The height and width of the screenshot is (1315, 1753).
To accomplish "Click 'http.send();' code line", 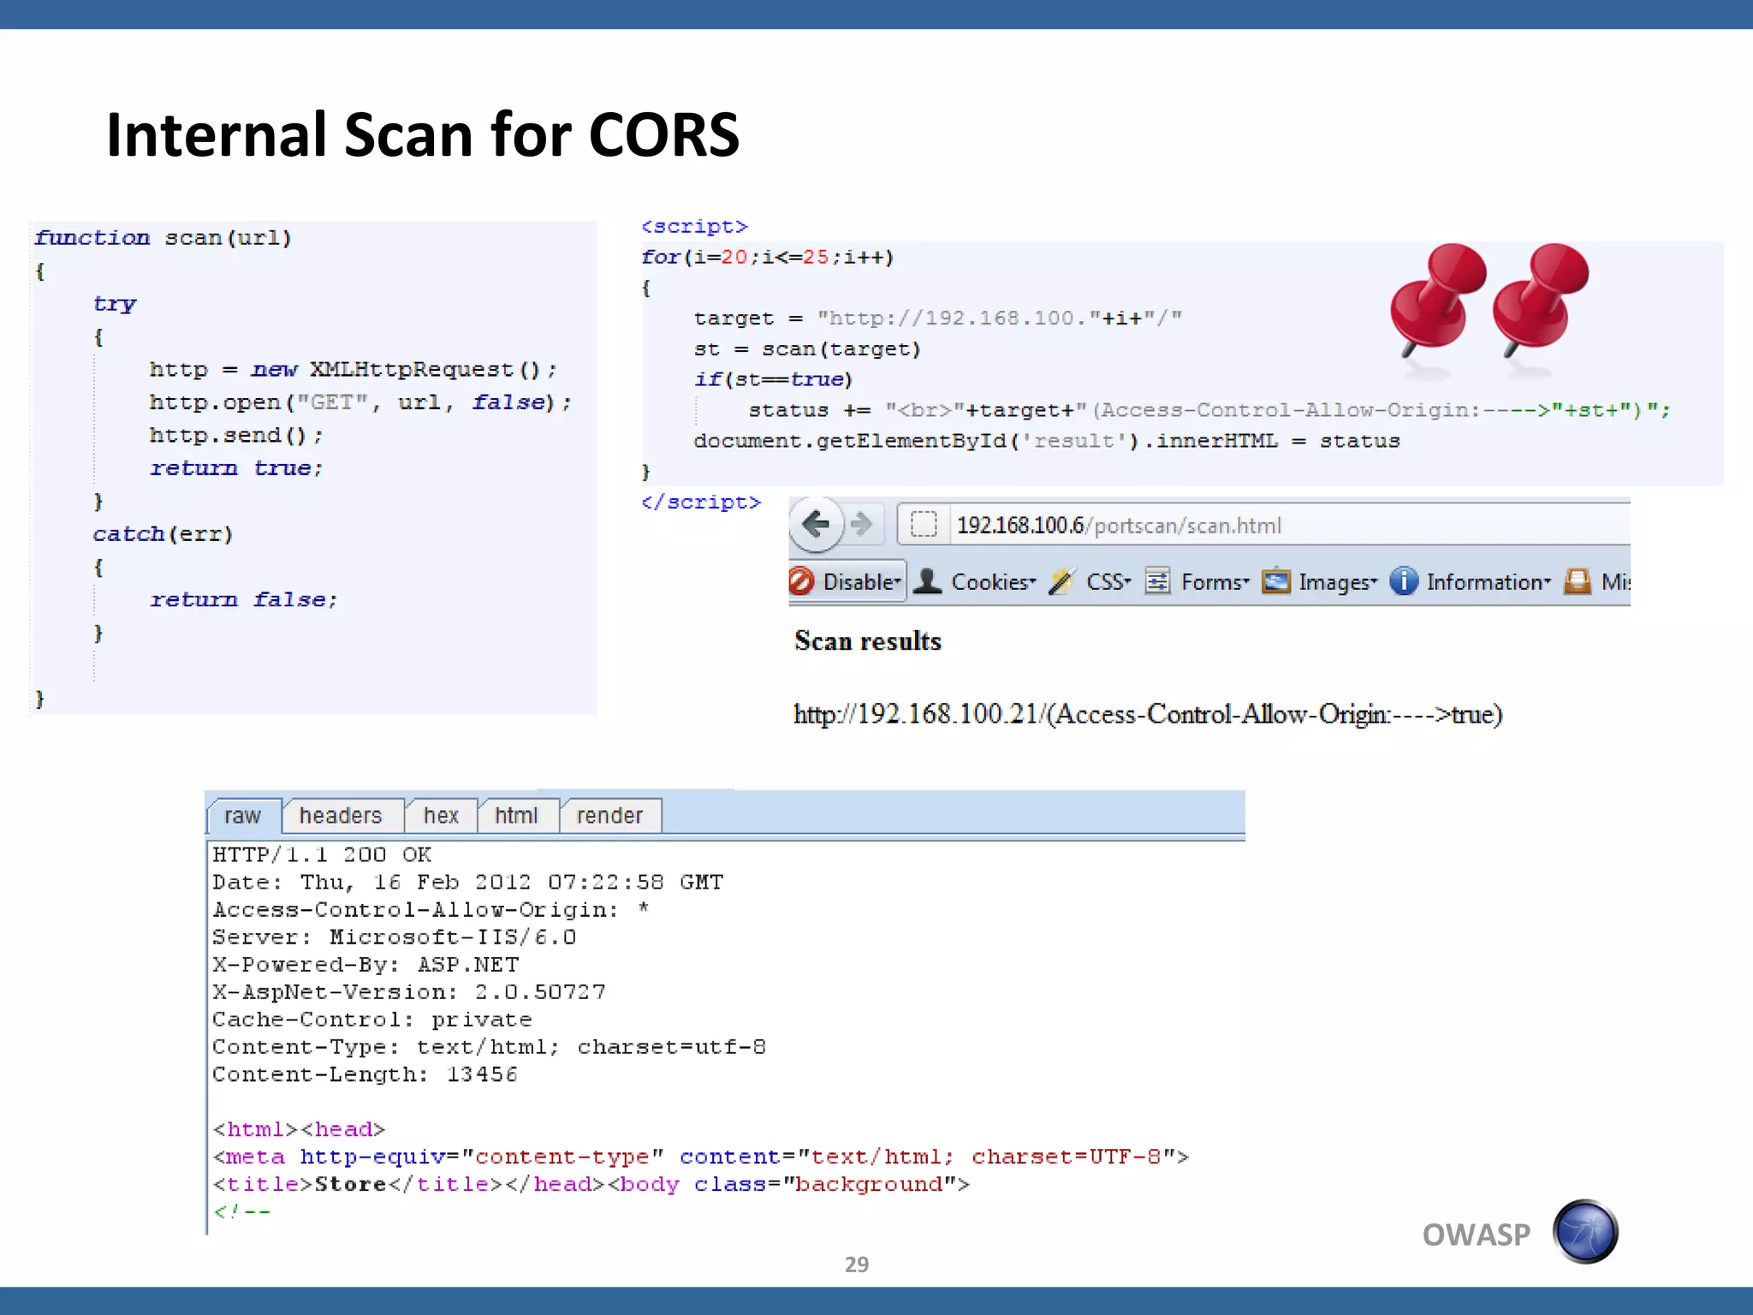I will click(x=236, y=435).
